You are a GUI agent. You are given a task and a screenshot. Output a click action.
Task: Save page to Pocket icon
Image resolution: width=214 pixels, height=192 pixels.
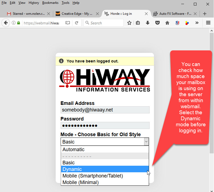[157, 23]
